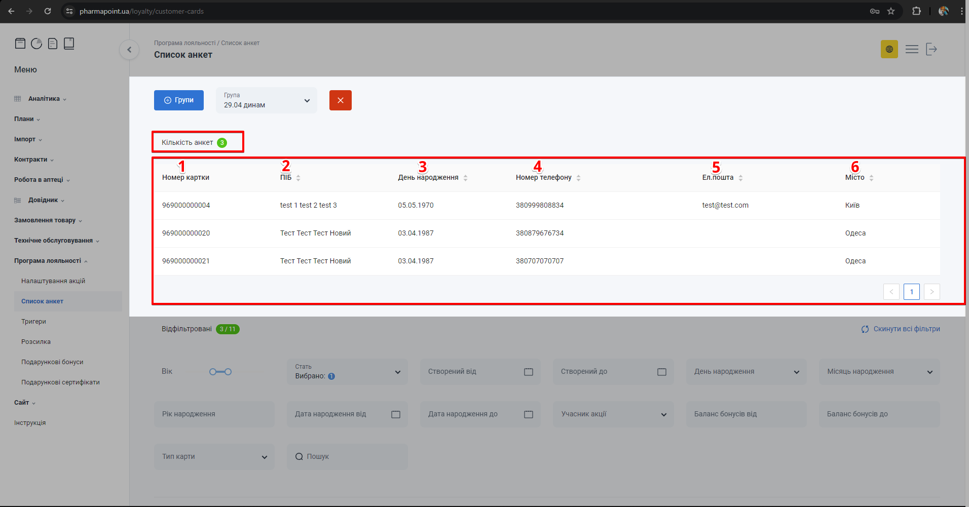Sort table by ПІБ column

pos(298,178)
